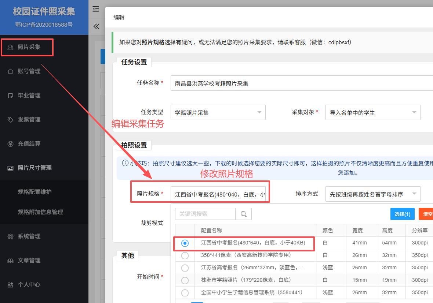Viewport: 433px width, 303px height.
Task: Toggle sidebar with the menu fold icon
Action: (x=96, y=9)
